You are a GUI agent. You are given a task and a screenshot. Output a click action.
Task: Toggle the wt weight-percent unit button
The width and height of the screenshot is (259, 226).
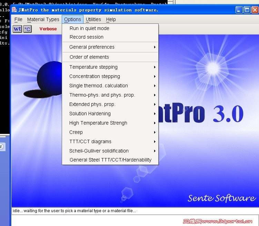17,29
